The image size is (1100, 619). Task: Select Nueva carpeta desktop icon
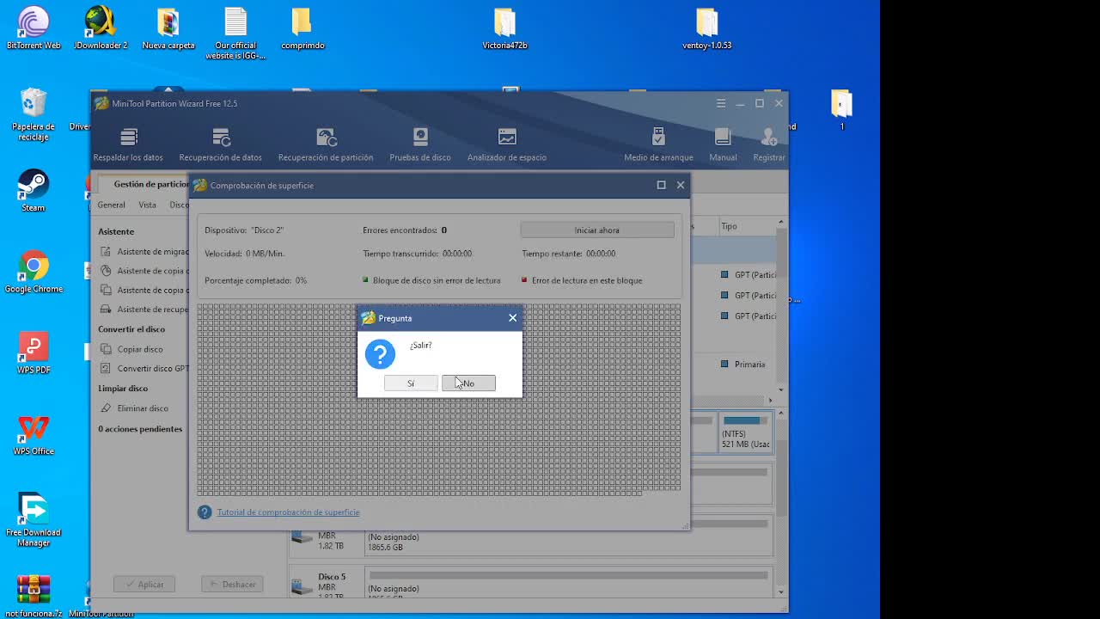click(x=168, y=28)
